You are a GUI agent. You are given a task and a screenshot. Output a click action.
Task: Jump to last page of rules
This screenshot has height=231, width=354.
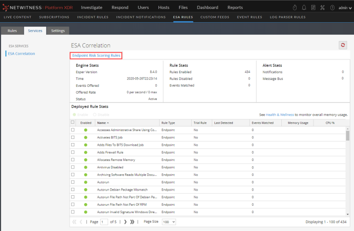(132, 222)
